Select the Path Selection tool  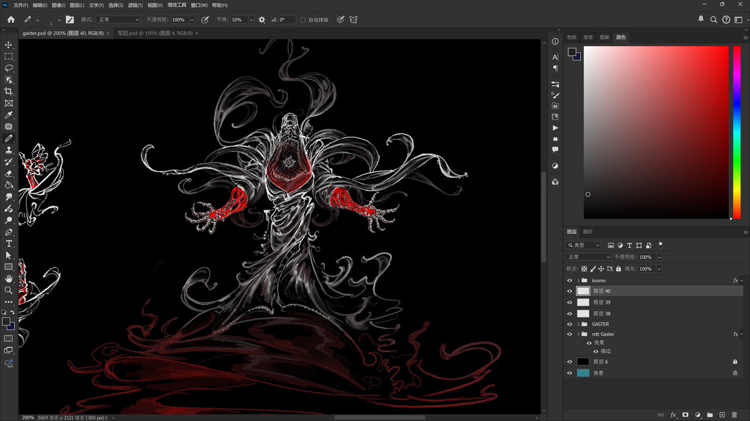(x=9, y=255)
